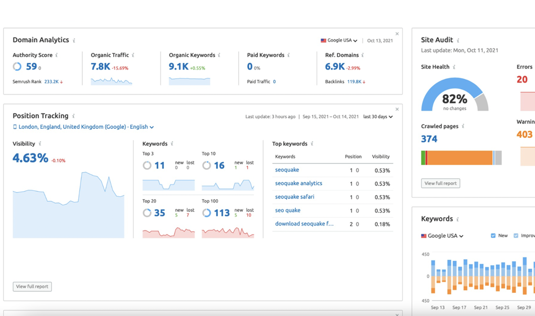The image size is (535, 316).
Task: Click Organic Keywords value 9.1K
Action: pyautogui.click(x=179, y=66)
